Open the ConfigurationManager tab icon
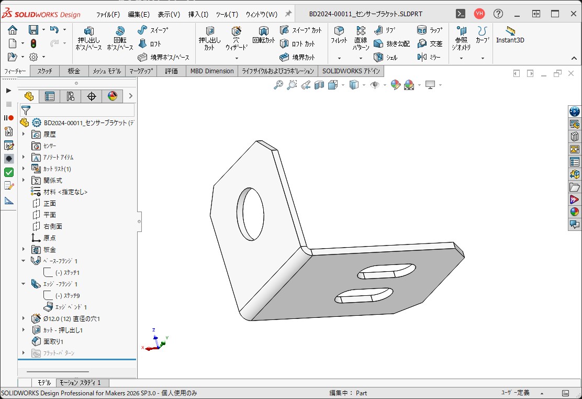Image resolution: width=582 pixels, height=399 pixels. 70,96
